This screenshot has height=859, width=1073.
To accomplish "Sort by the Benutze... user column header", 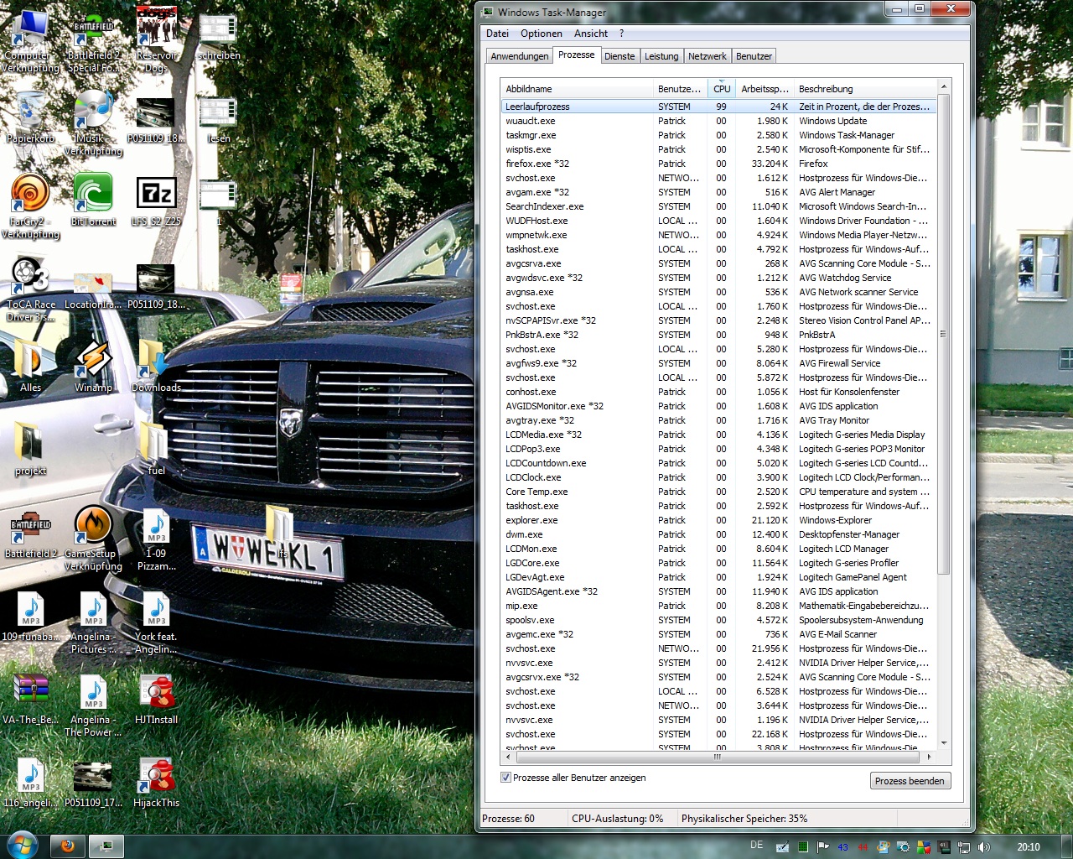I will [x=680, y=89].
